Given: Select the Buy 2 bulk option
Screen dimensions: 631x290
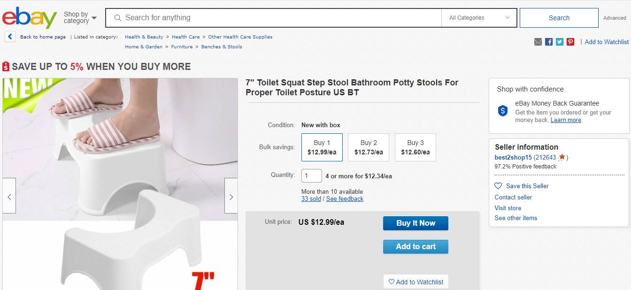Looking at the screenshot, I should pyautogui.click(x=369, y=147).
